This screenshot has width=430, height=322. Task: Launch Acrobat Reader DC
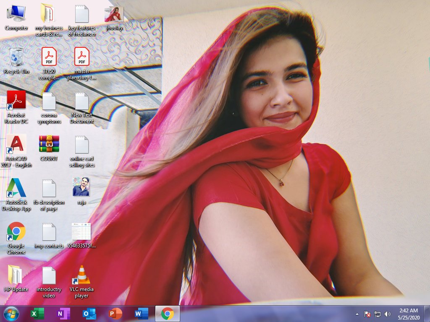16,101
